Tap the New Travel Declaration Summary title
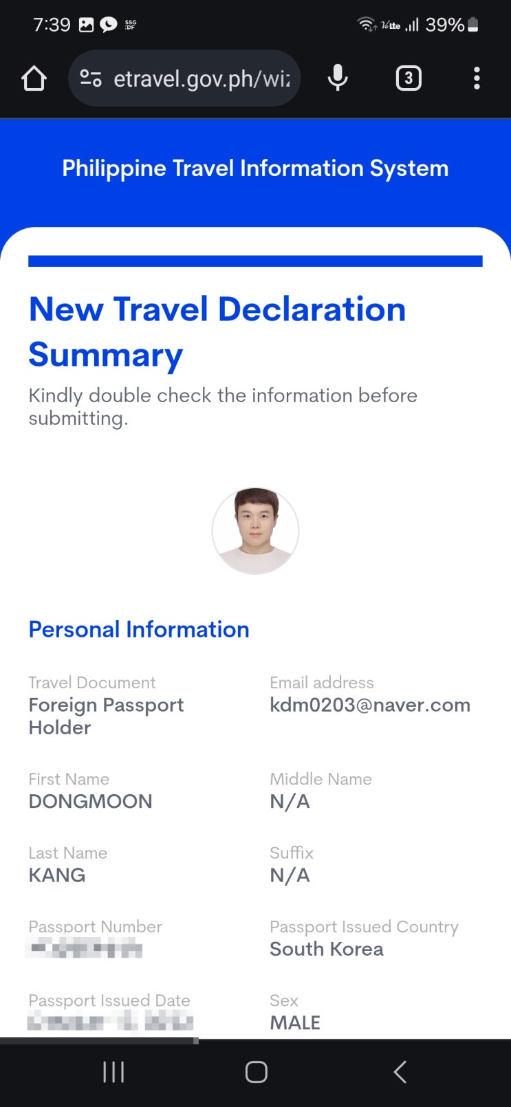The height and width of the screenshot is (1107, 511). (x=217, y=332)
